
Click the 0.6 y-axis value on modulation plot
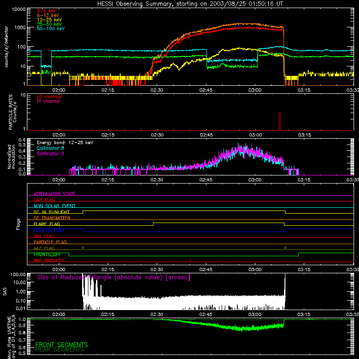pyautogui.click(x=22, y=140)
